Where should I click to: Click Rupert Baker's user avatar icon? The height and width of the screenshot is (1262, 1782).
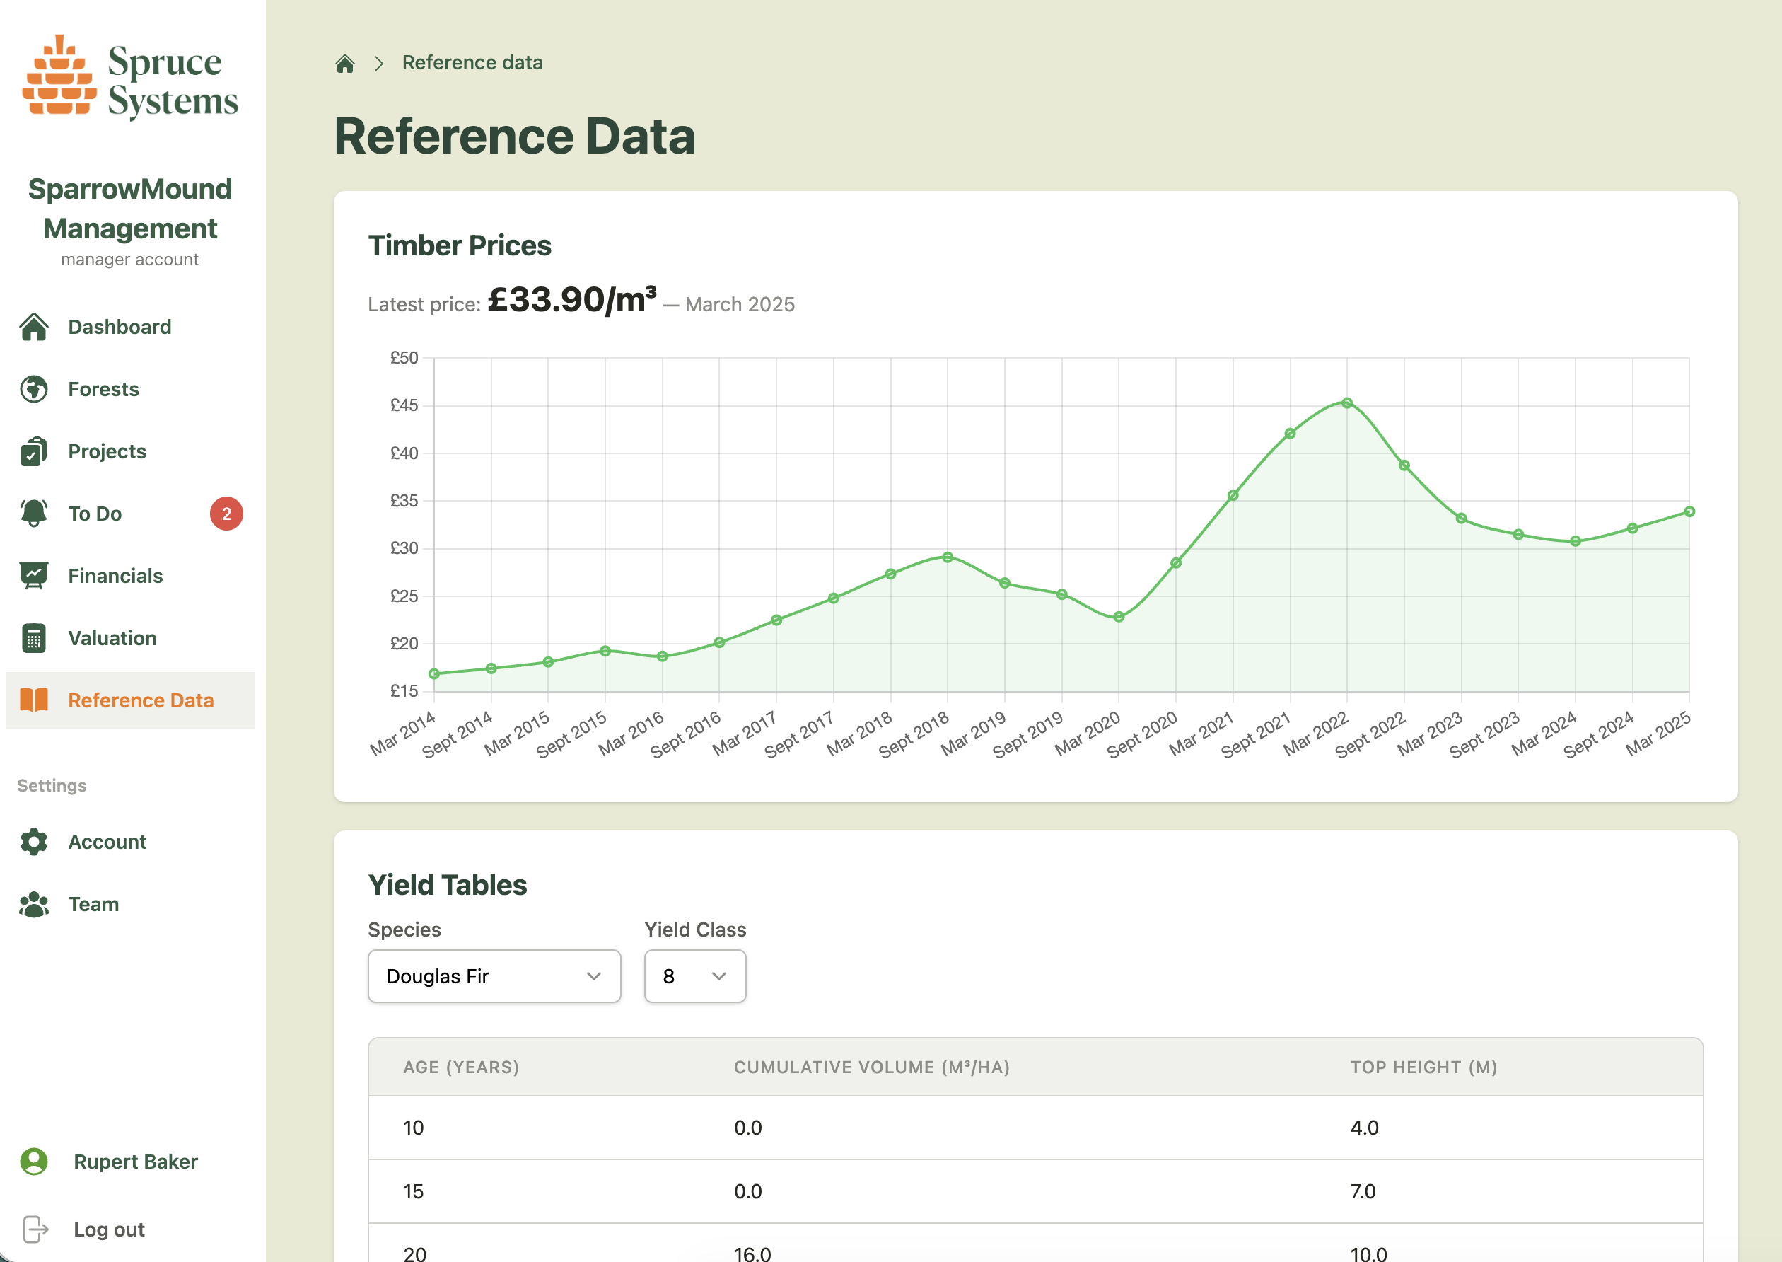(34, 1161)
